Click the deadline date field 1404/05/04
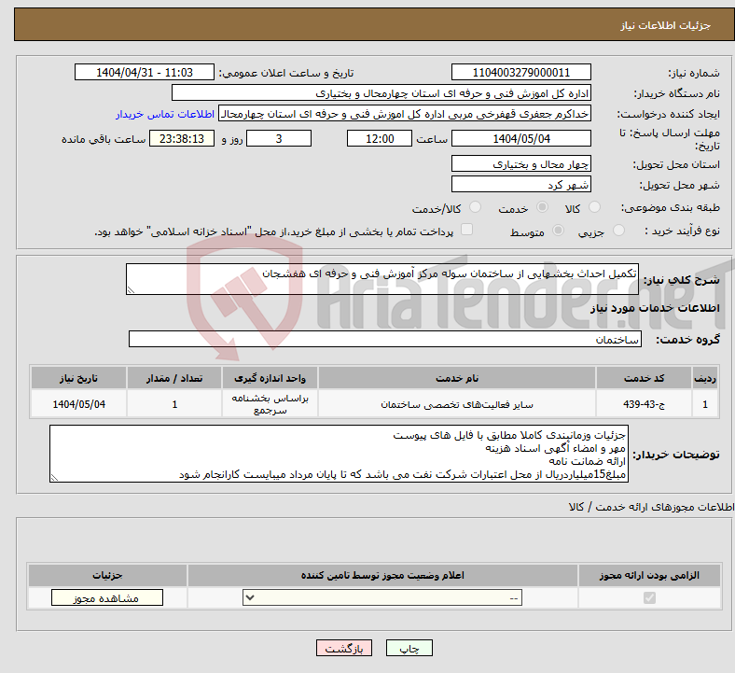This screenshot has width=735, height=673. point(520,138)
